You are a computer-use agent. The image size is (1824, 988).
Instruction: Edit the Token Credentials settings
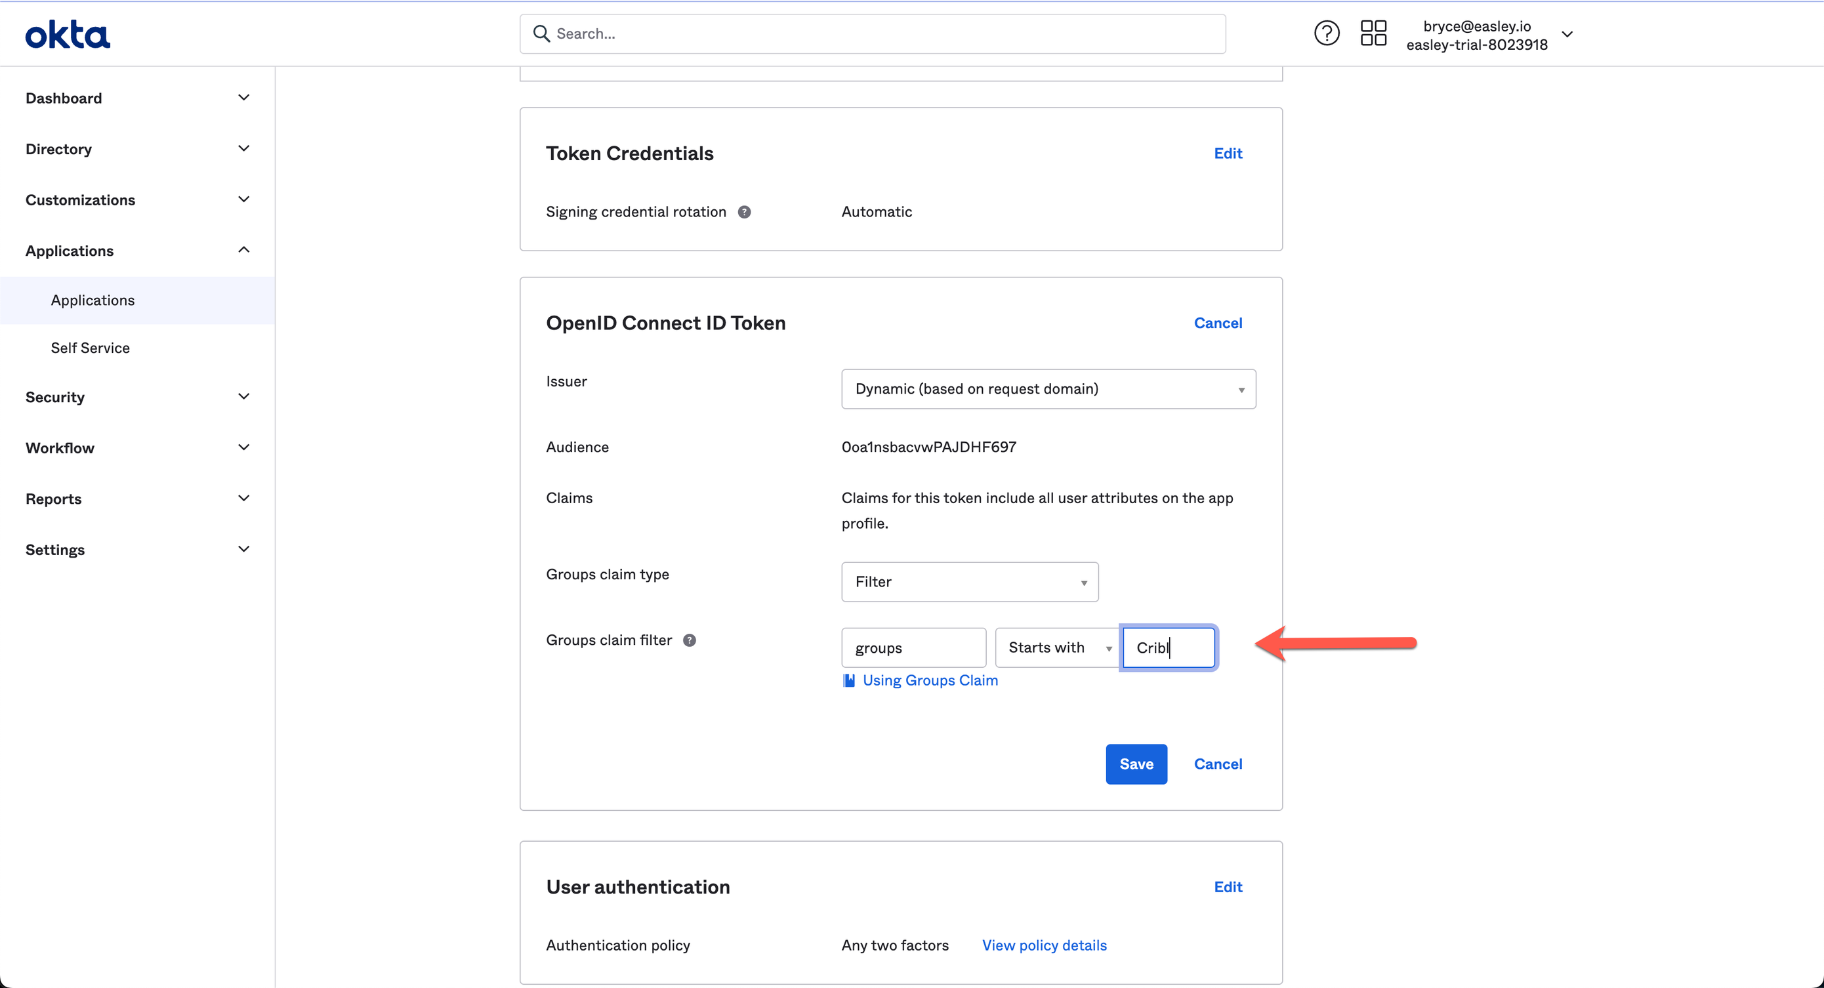(1228, 153)
